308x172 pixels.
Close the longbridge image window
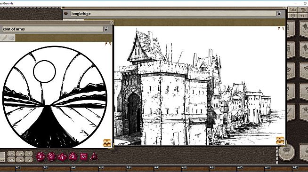[x=284, y=8]
